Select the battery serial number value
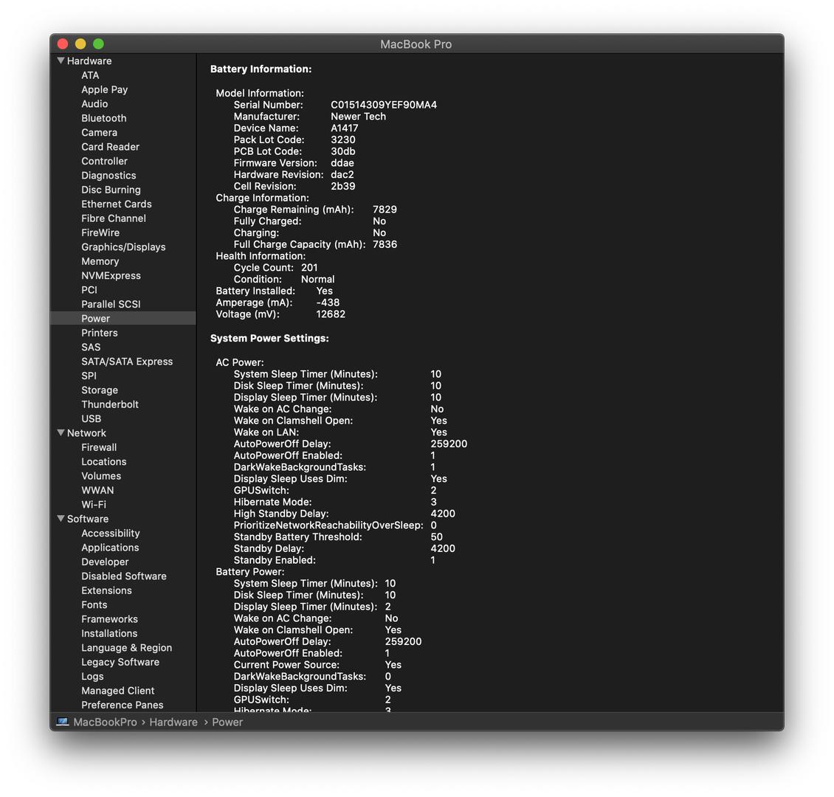This screenshot has width=834, height=797. click(x=383, y=105)
